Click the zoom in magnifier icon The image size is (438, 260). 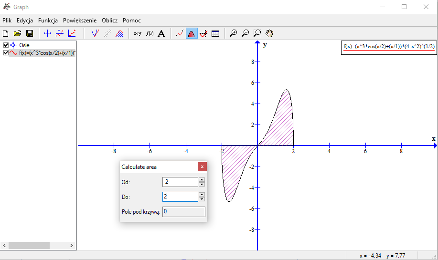233,33
